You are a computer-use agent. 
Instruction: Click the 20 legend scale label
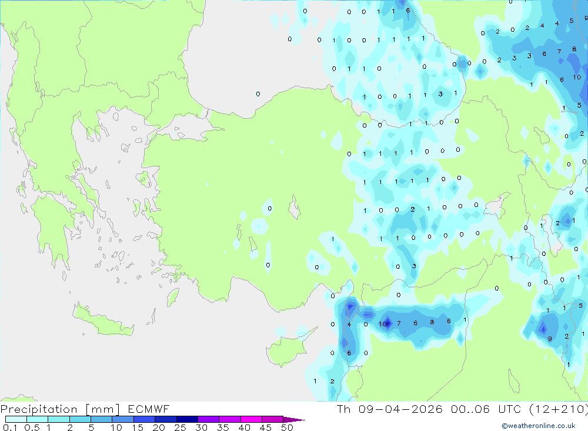[159, 427]
